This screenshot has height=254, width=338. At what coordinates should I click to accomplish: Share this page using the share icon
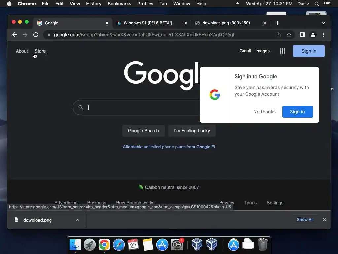pos(279,35)
